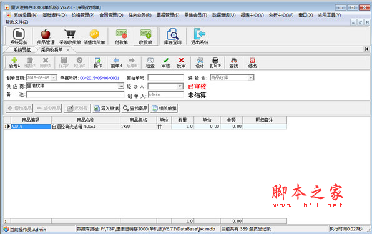The image size is (372, 234).
Task: Click 原始单号 input field
Action: [x=165, y=77]
